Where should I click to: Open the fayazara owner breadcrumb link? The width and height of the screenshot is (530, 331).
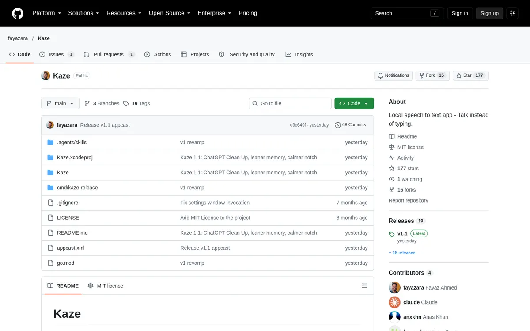[x=18, y=38]
